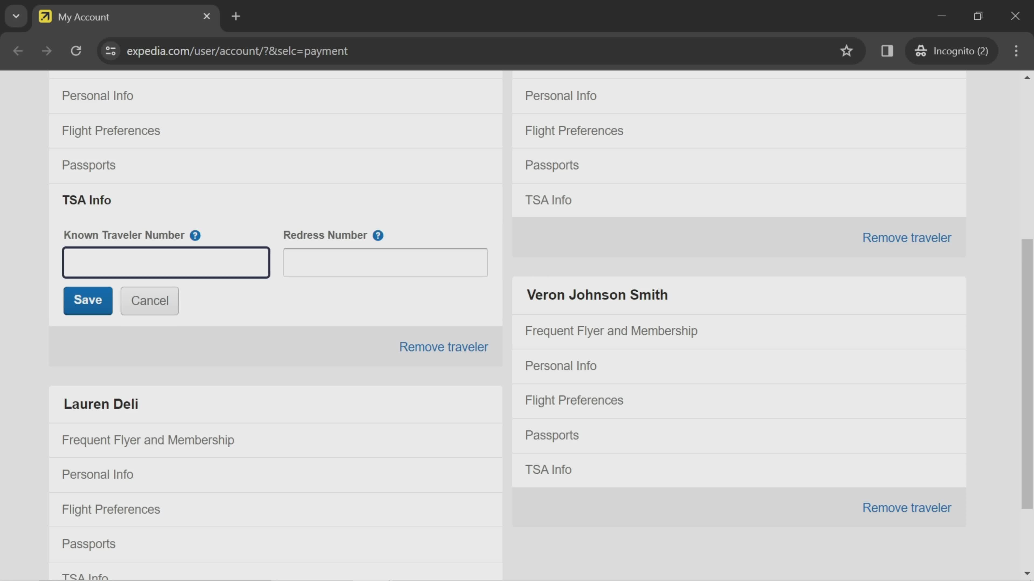This screenshot has height=581, width=1034.
Task: Open the Redress Number help icon
Action: pyautogui.click(x=378, y=235)
